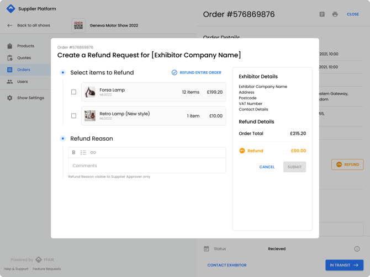The image size is (370, 277).
Task: Click the Contact Exhibitor link
Action: coord(227,265)
